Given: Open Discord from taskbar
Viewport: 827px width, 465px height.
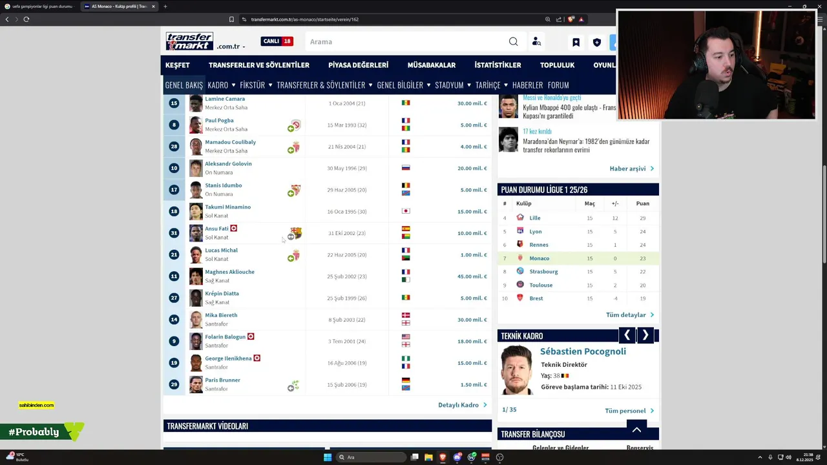Looking at the screenshot, I should click(457, 457).
